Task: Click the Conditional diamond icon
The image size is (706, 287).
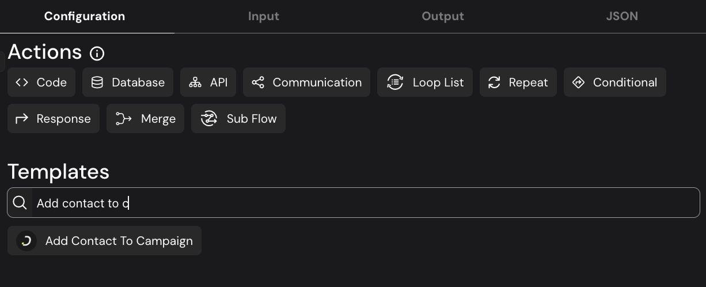Action: coord(578,82)
